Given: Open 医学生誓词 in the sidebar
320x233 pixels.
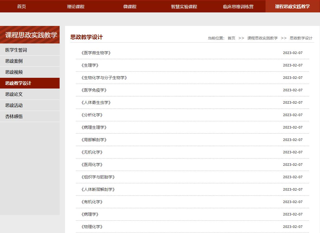Looking at the screenshot, I should [15, 50].
